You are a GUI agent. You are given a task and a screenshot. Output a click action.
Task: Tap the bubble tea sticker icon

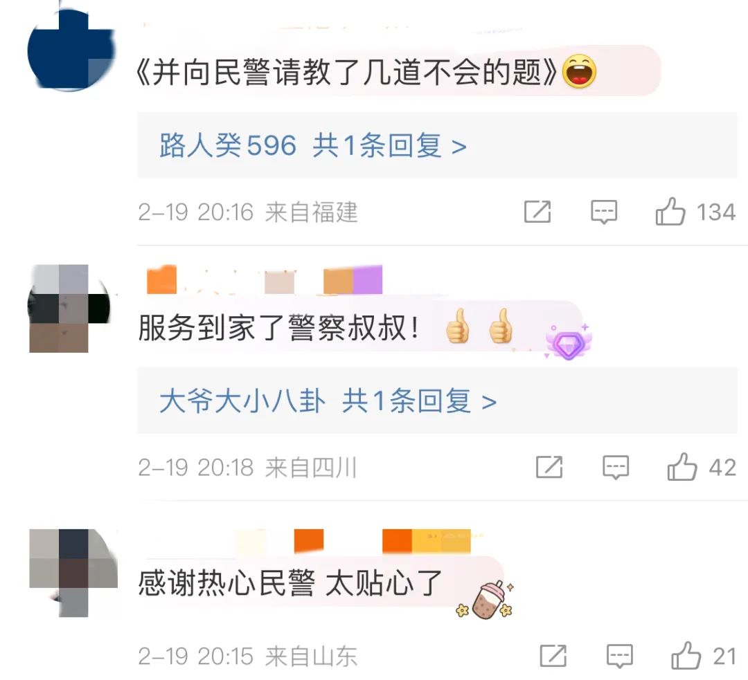tap(486, 600)
